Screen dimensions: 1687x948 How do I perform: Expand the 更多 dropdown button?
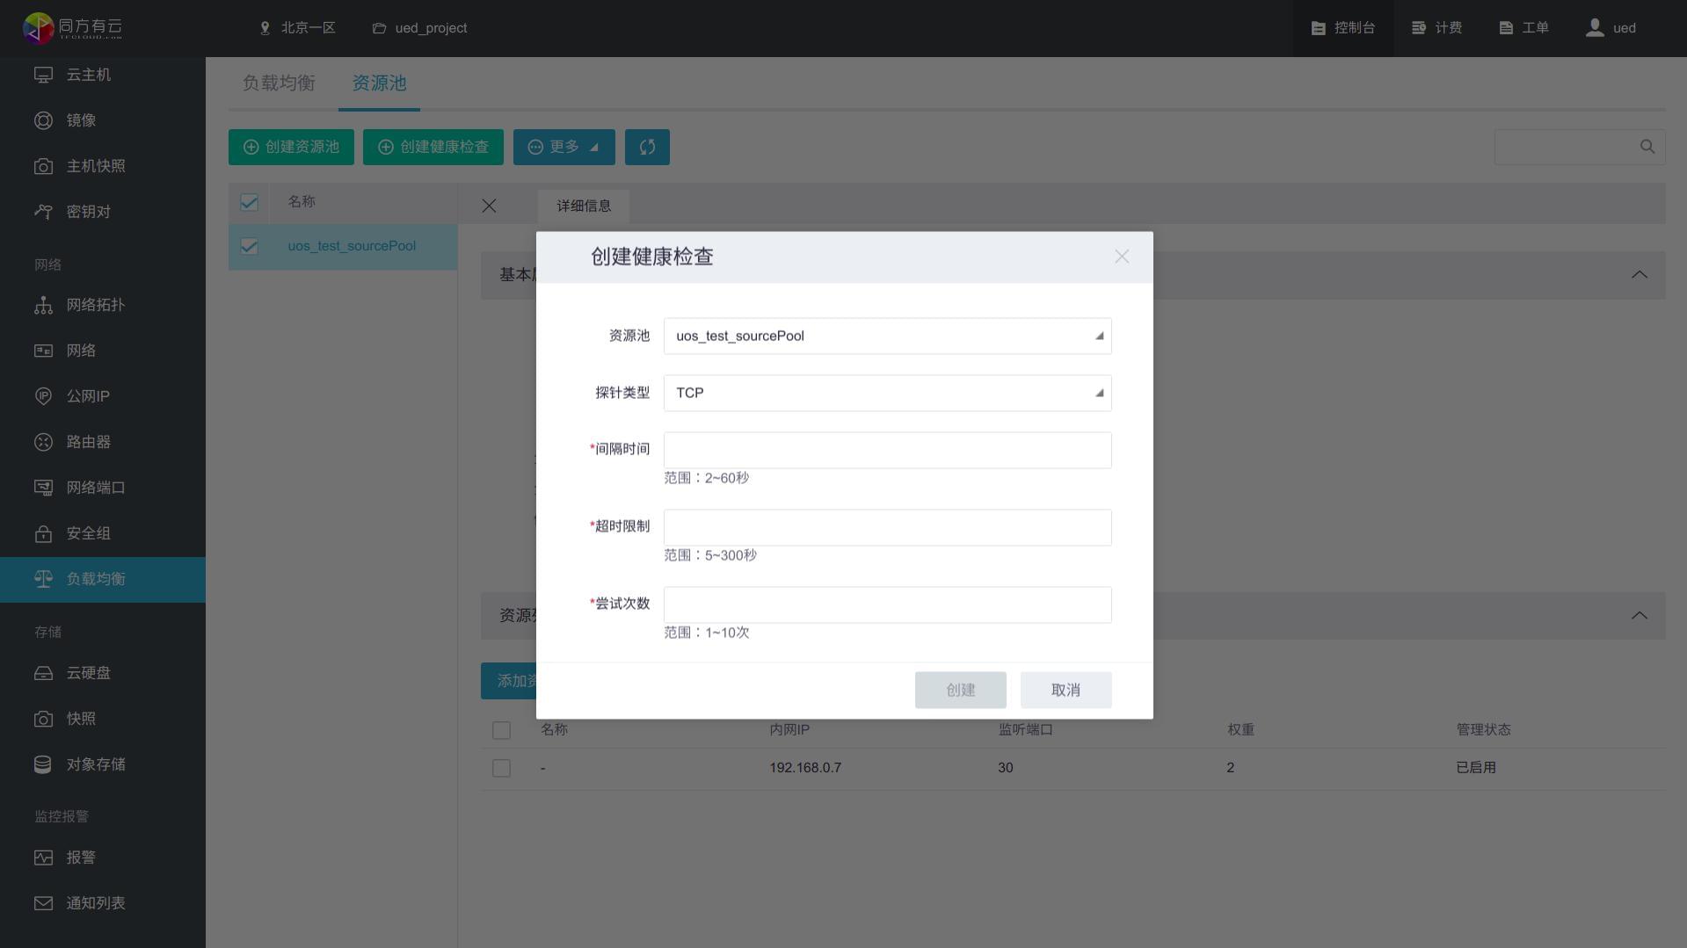[x=564, y=147]
